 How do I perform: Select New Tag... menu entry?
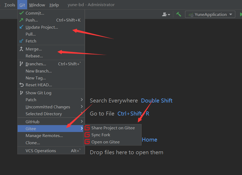51,78
